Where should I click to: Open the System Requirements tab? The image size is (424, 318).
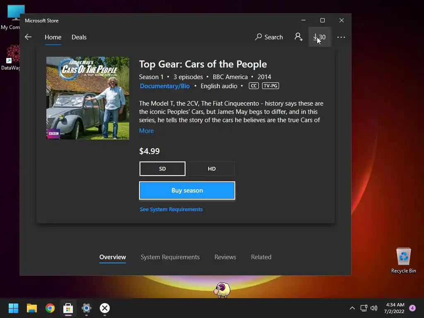(x=170, y=257)
